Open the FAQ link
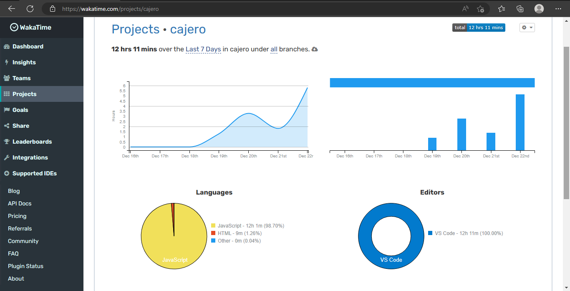Image resolution: width=570 pixels, height=291 pixels. (x=13, y=253)
